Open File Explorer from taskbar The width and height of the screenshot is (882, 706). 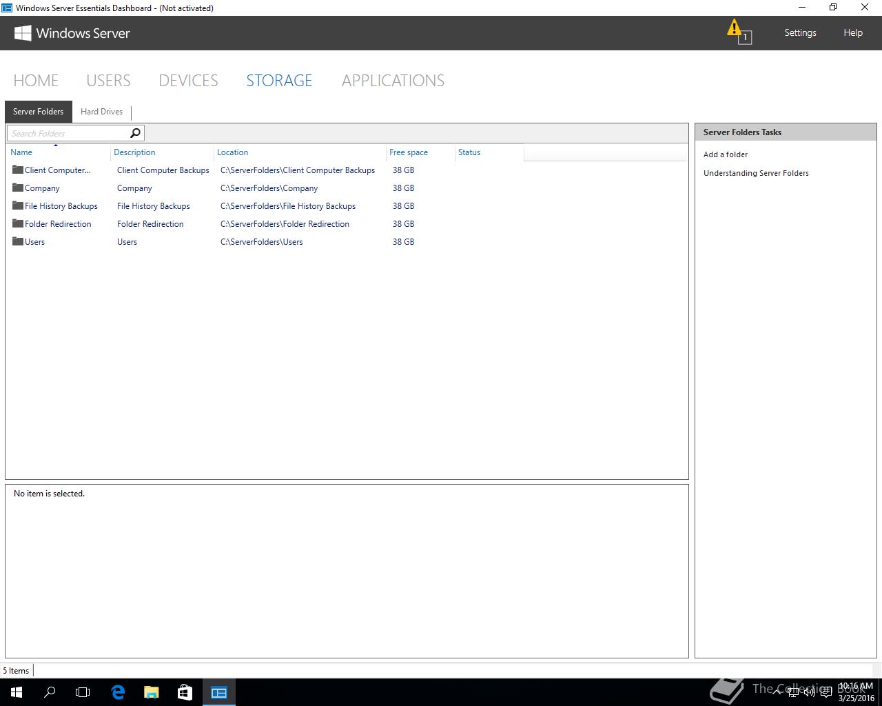pyautogui.click(x=151, y=692)
